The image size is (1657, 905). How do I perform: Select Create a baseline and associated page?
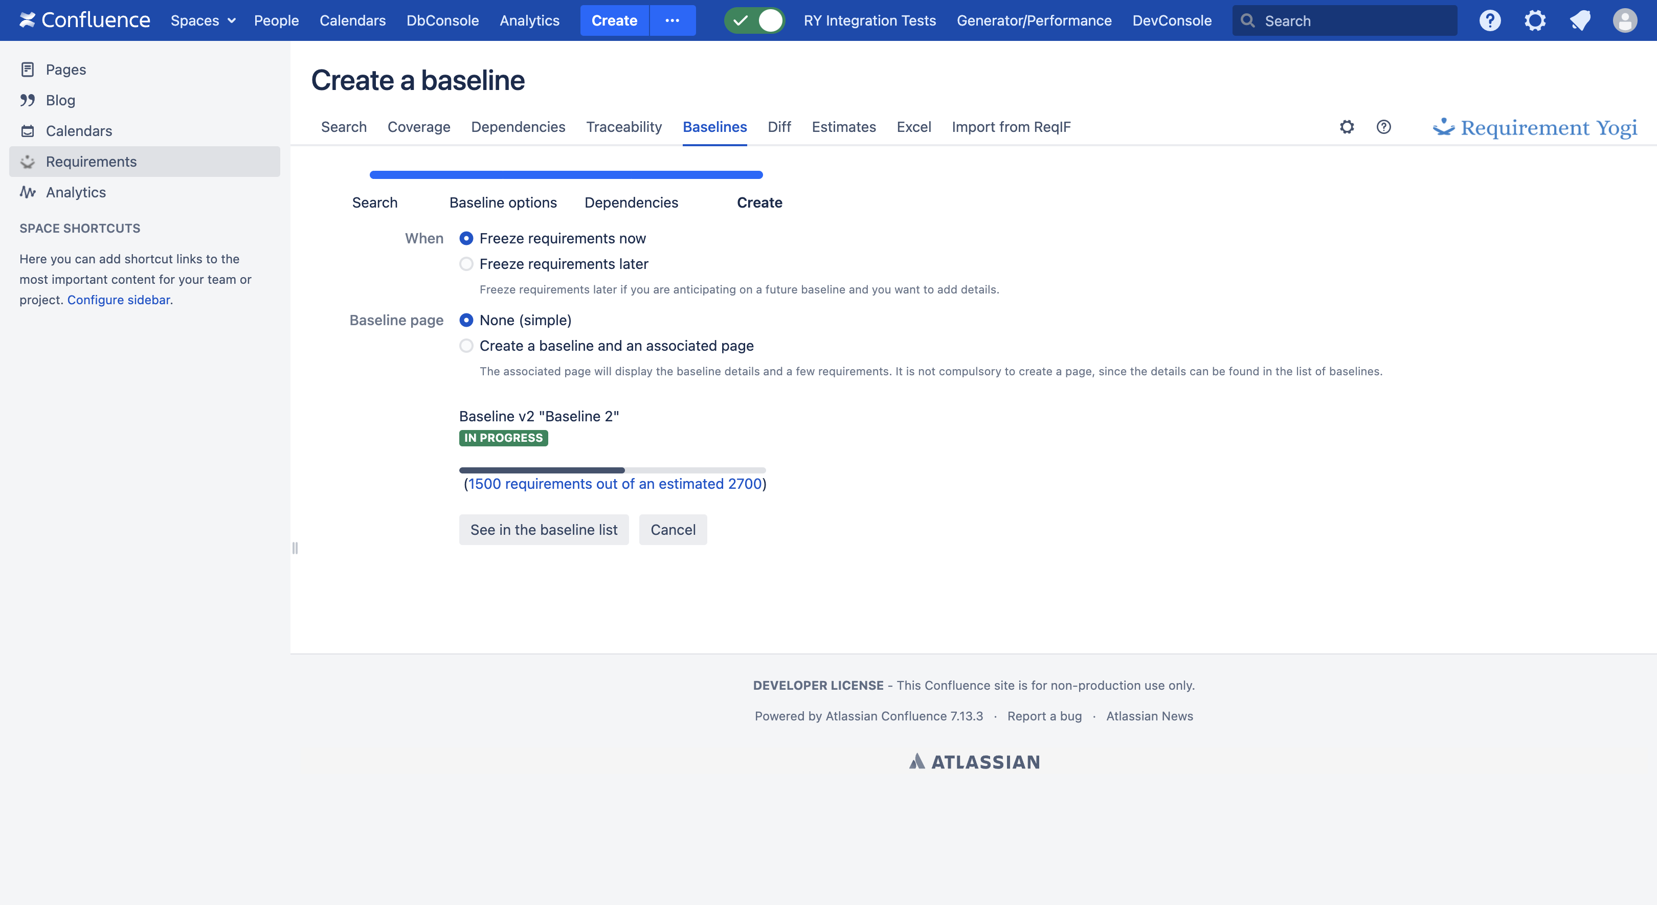466,346
